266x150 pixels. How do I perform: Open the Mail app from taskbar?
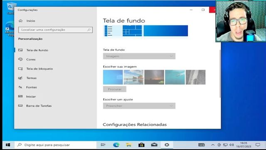click(154, 145)
